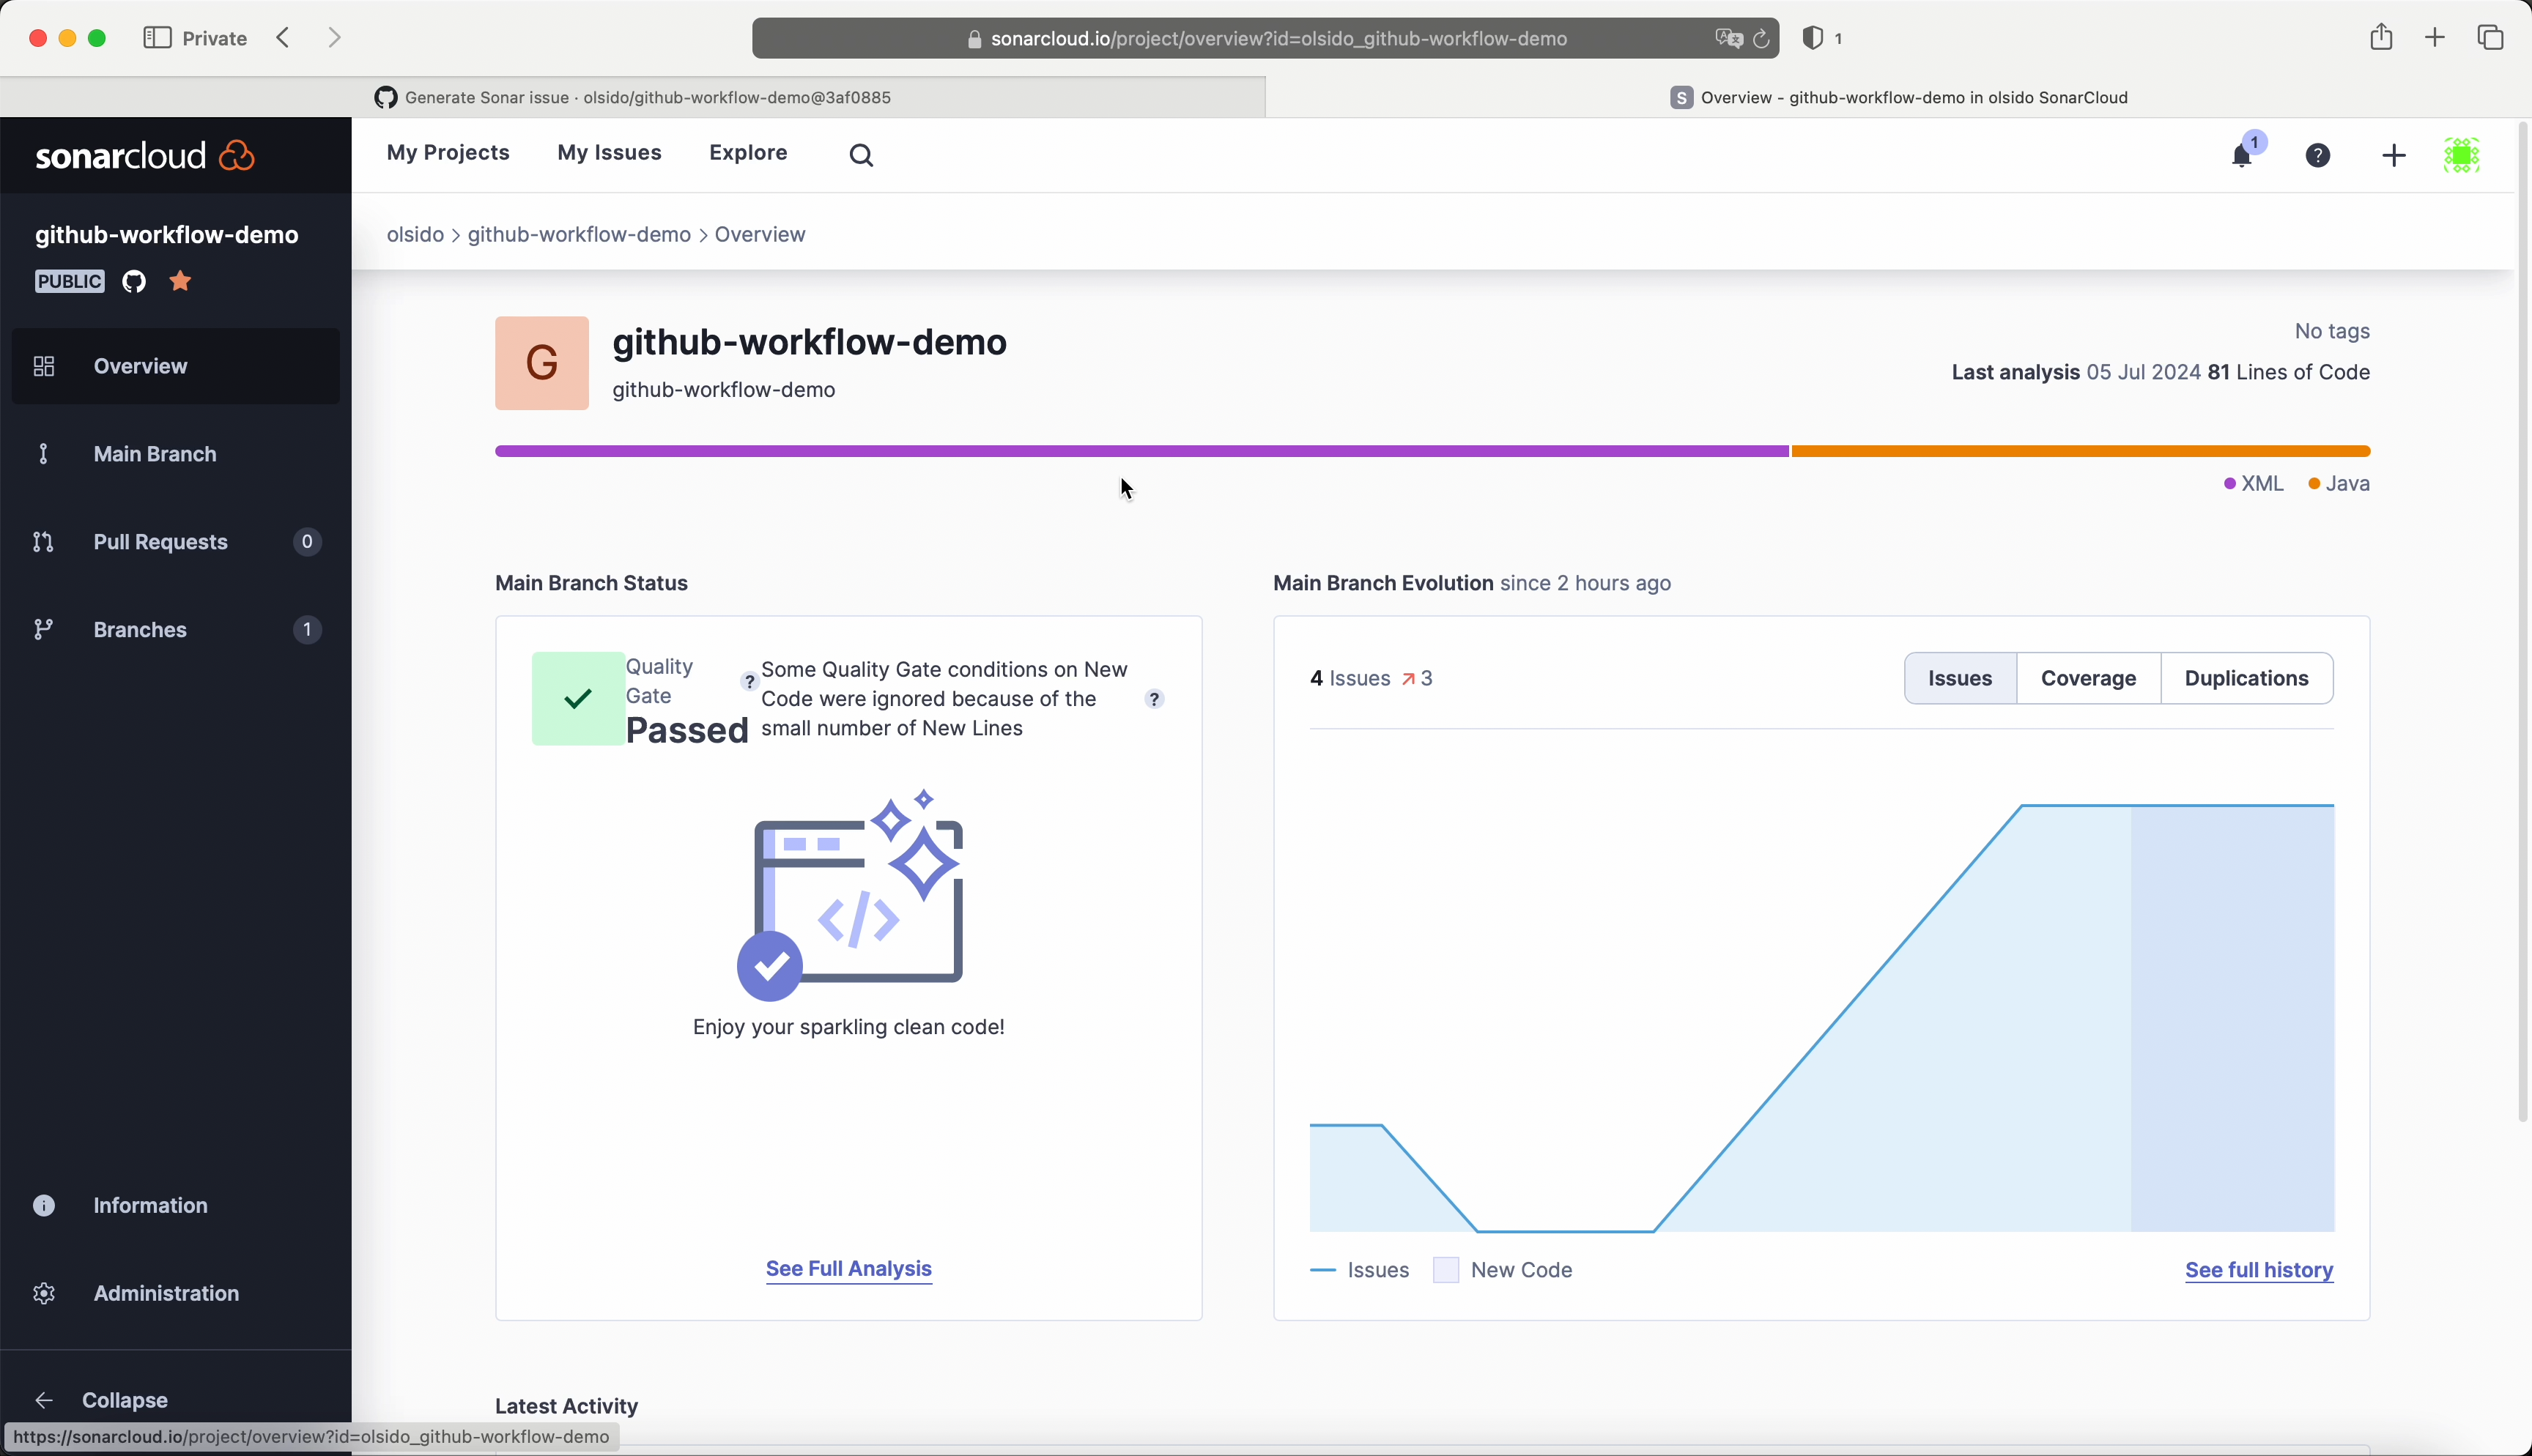Switch chart to Coverage
Image resolution: width=2532 pixels, height=1456 pixels.
pos(2088,678)
